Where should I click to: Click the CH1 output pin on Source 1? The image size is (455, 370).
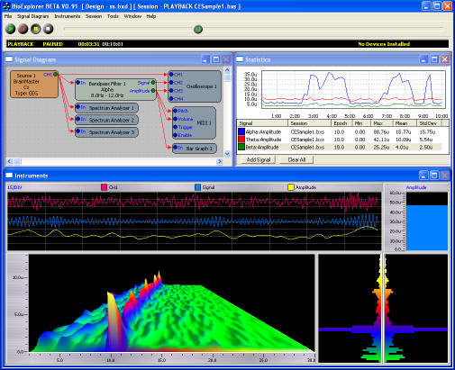click(x=55, y=75)
